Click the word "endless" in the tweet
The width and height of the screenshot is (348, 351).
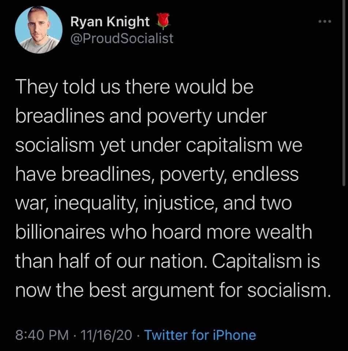pyautogui.click(x=265, y=174)
